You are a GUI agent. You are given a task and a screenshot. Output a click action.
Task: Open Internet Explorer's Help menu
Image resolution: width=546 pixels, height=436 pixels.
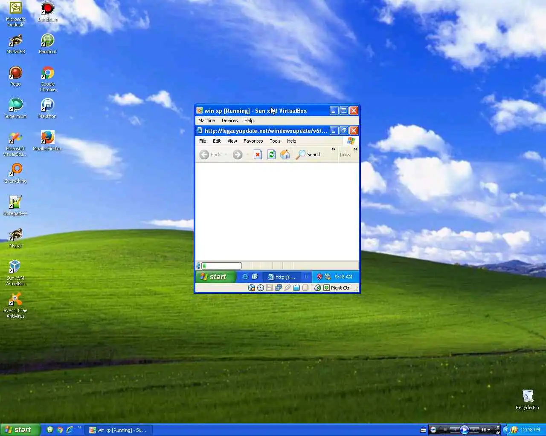291,141
